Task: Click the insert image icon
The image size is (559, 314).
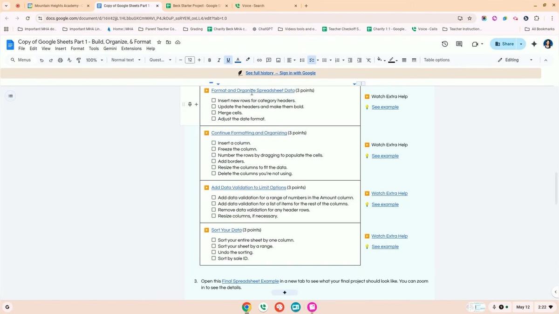Action: point(278,60)
